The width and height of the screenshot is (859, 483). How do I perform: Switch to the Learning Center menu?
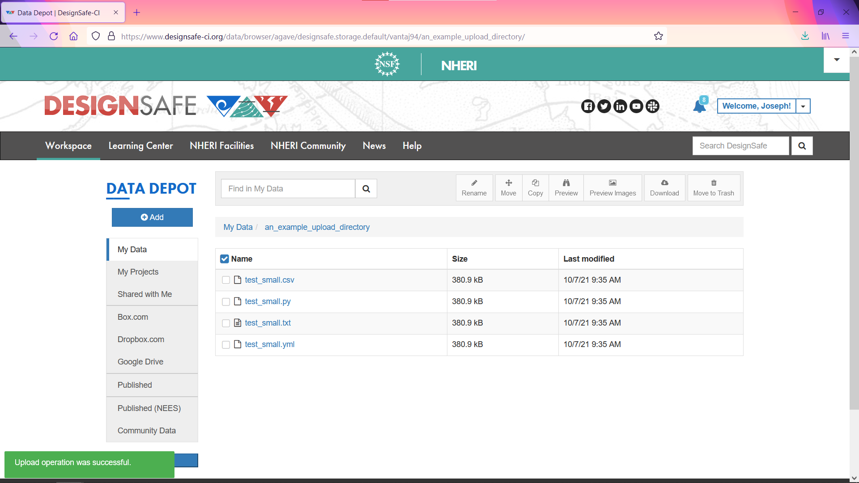(140, 145)
